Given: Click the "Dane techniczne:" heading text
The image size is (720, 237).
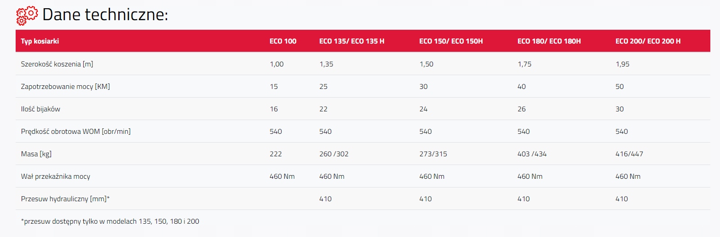Looking at the screenshot, I should tap(105, 15).
